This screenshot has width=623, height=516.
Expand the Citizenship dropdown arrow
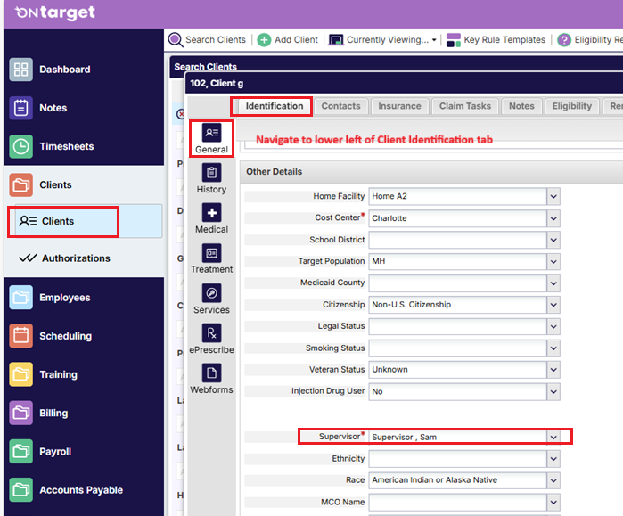coord(553,305)
